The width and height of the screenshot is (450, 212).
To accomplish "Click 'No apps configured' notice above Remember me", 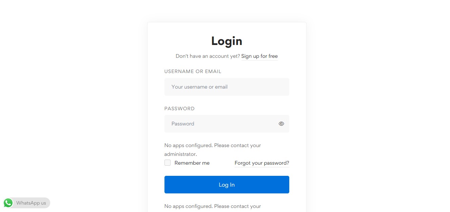I will coord(212,145).
